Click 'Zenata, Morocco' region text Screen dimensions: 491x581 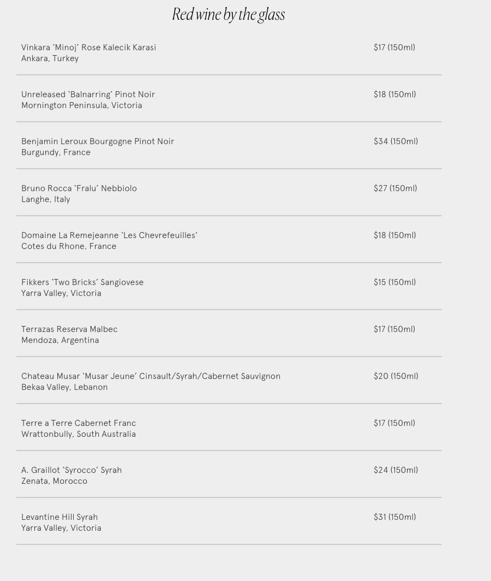tap(54, 481)
